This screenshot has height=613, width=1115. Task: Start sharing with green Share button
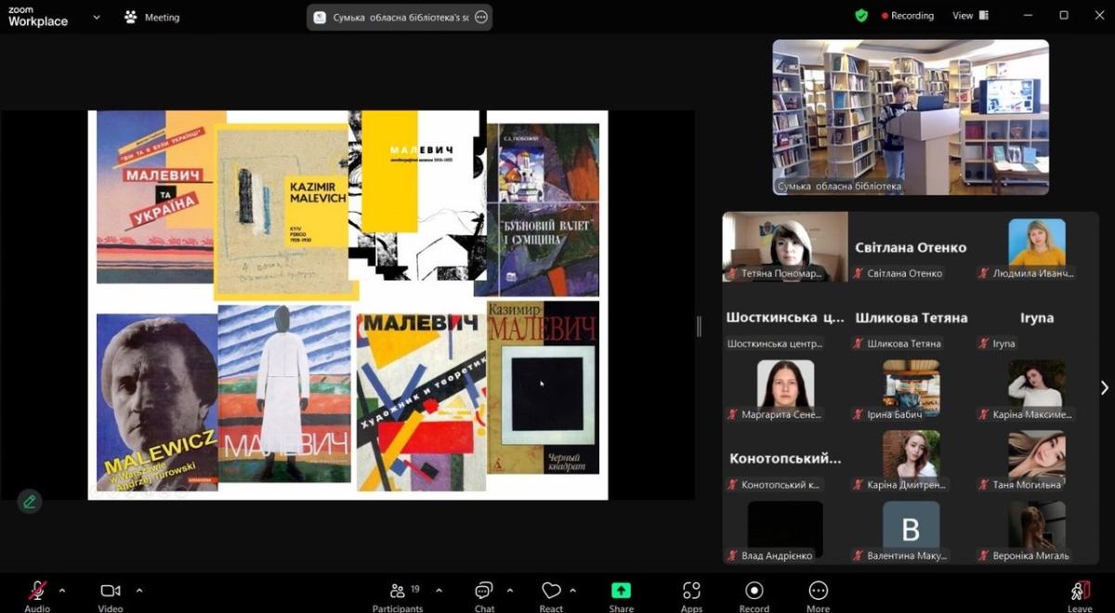(x=621, y=592)
